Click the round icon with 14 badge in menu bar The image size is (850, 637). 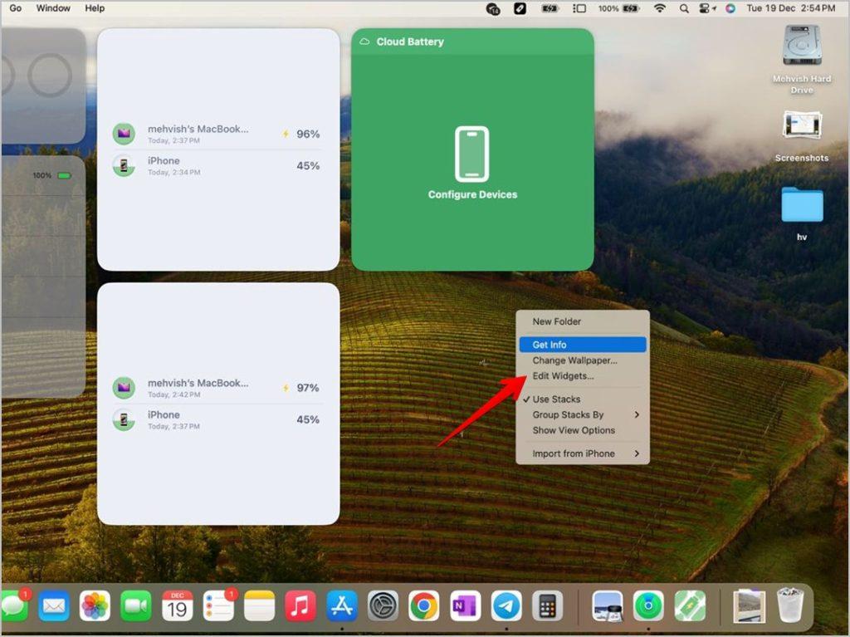pyautogui.click(x=493, y=8)
